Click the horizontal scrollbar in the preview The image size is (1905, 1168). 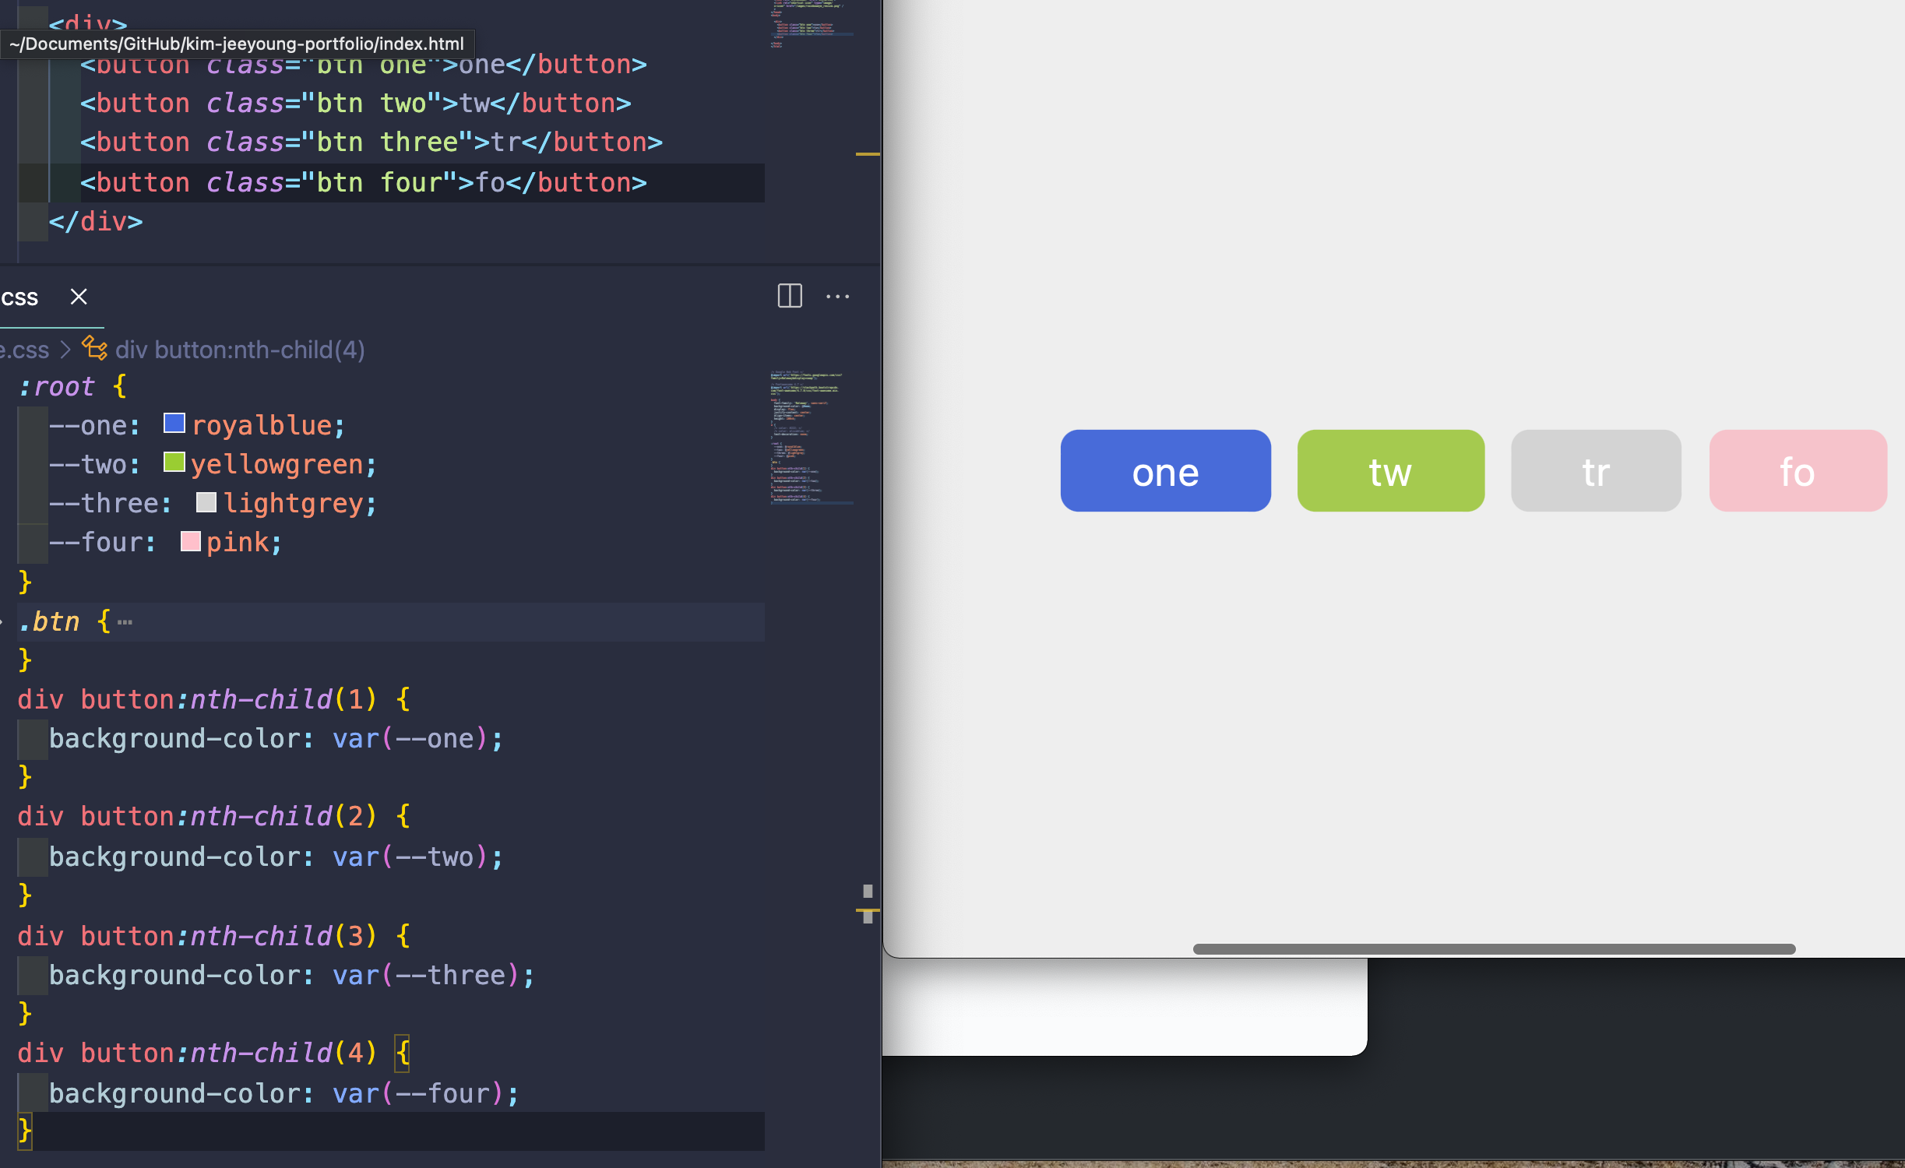(1493, 948)
